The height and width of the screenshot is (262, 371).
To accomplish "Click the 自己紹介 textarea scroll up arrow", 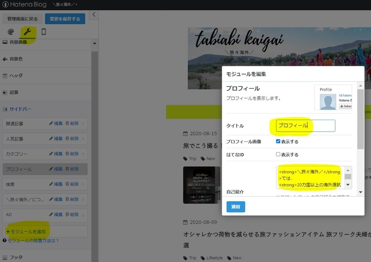I will [x=348, y=170].
